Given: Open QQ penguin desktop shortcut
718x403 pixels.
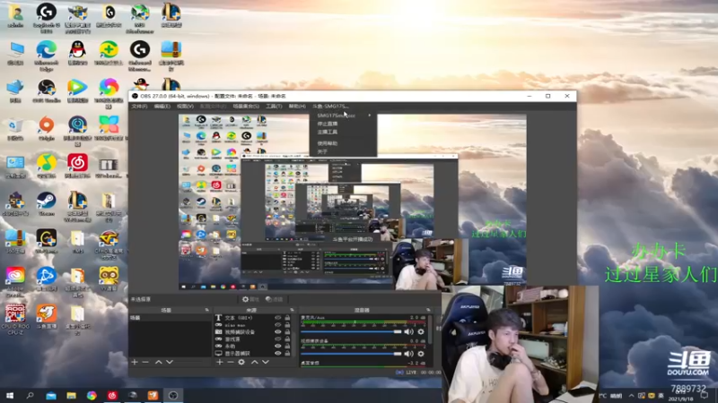Looking at the screenshot, I should 77,54.
